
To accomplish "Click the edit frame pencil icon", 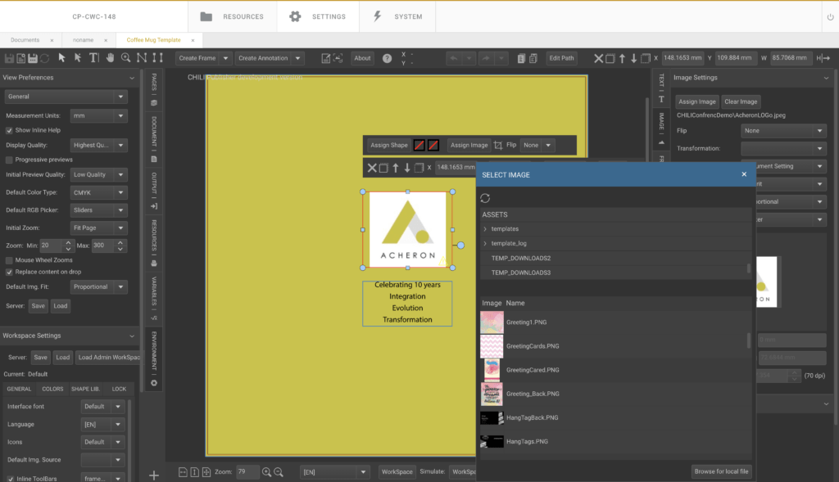I will coord(325,58).
